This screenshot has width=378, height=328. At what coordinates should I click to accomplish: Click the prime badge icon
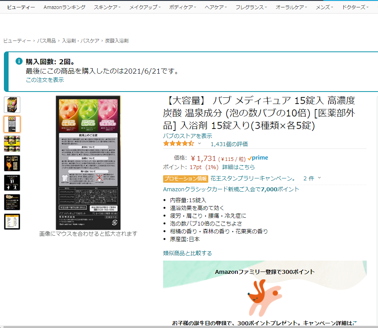coord(258,158)
